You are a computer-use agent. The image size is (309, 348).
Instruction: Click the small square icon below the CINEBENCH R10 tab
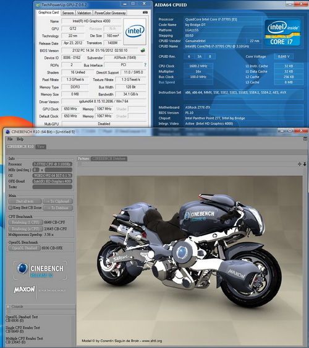click(9, 152)
